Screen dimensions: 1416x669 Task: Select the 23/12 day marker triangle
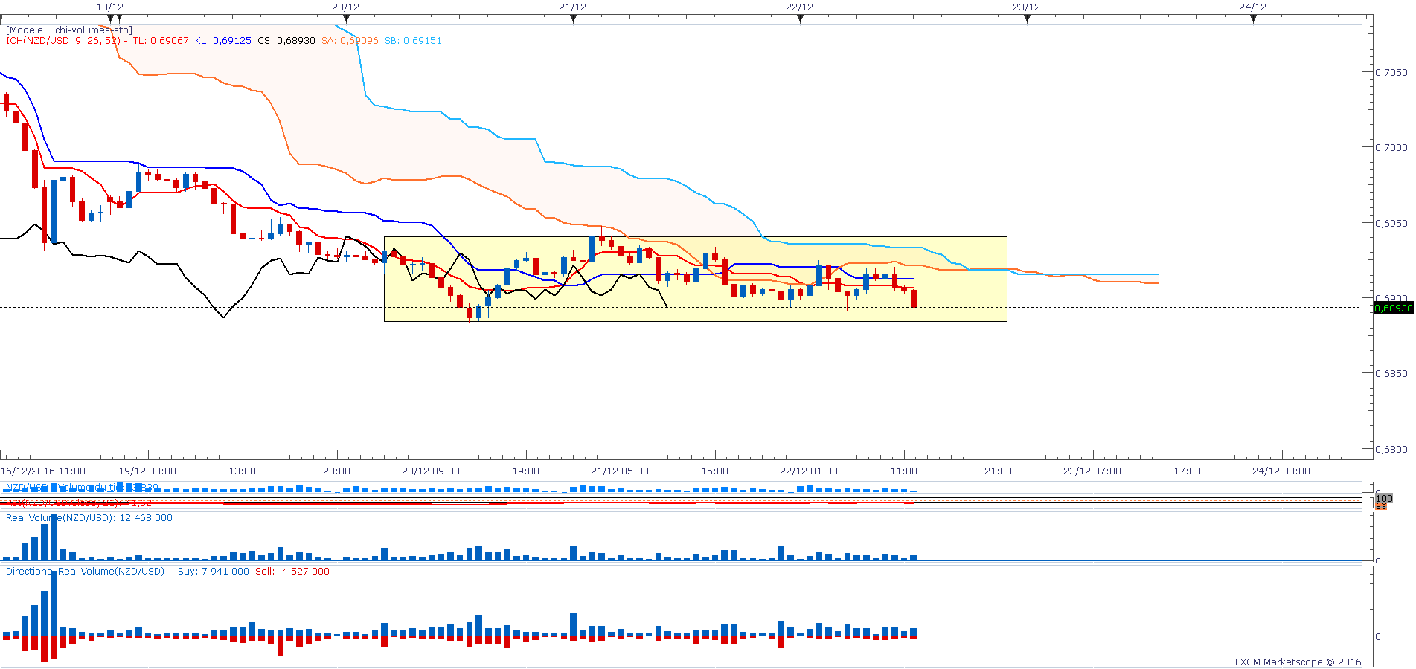tap(1027, 19)
